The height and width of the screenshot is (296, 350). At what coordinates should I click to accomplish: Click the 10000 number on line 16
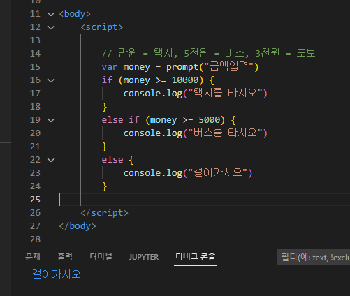tap(185, 80)
